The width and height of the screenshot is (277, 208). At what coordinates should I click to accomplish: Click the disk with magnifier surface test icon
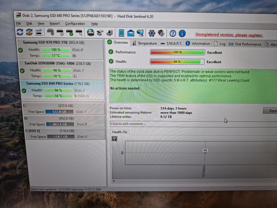pyautogui.click(x=79, y=33)
